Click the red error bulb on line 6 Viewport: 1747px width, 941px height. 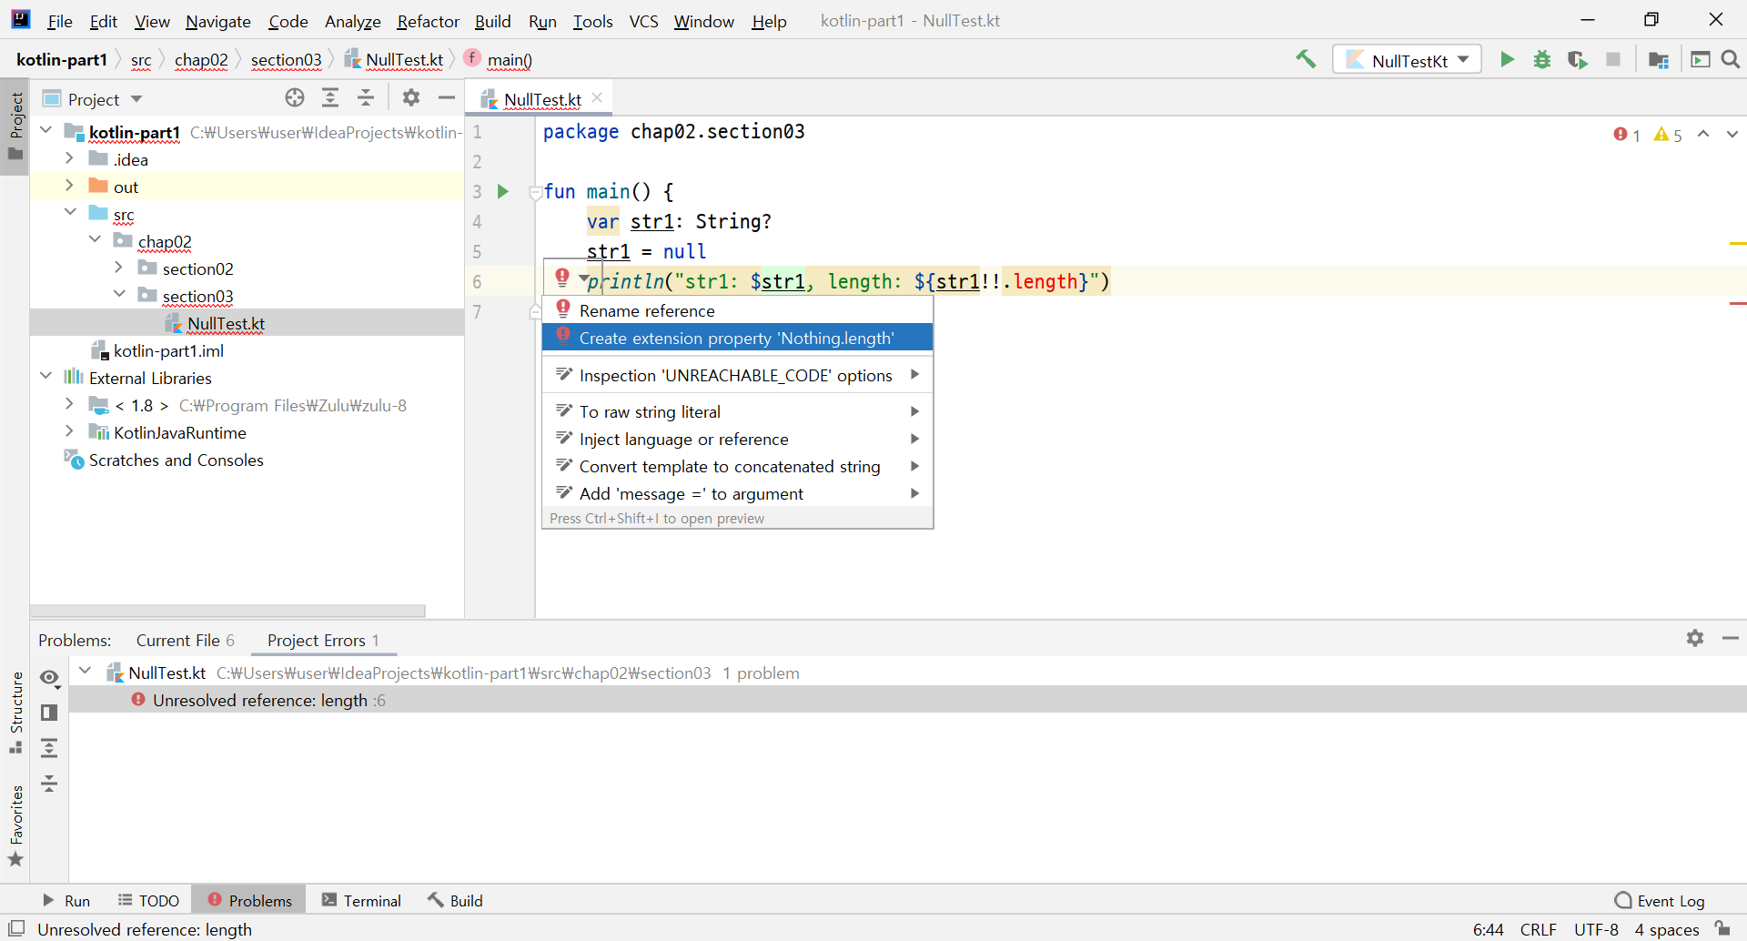point(562,278)
